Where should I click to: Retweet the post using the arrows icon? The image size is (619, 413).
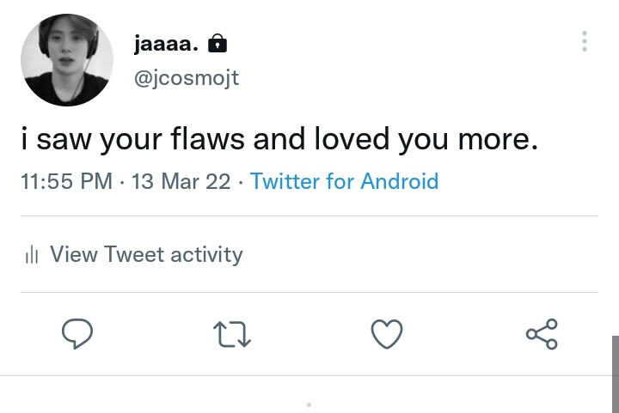tap(232, 334)
